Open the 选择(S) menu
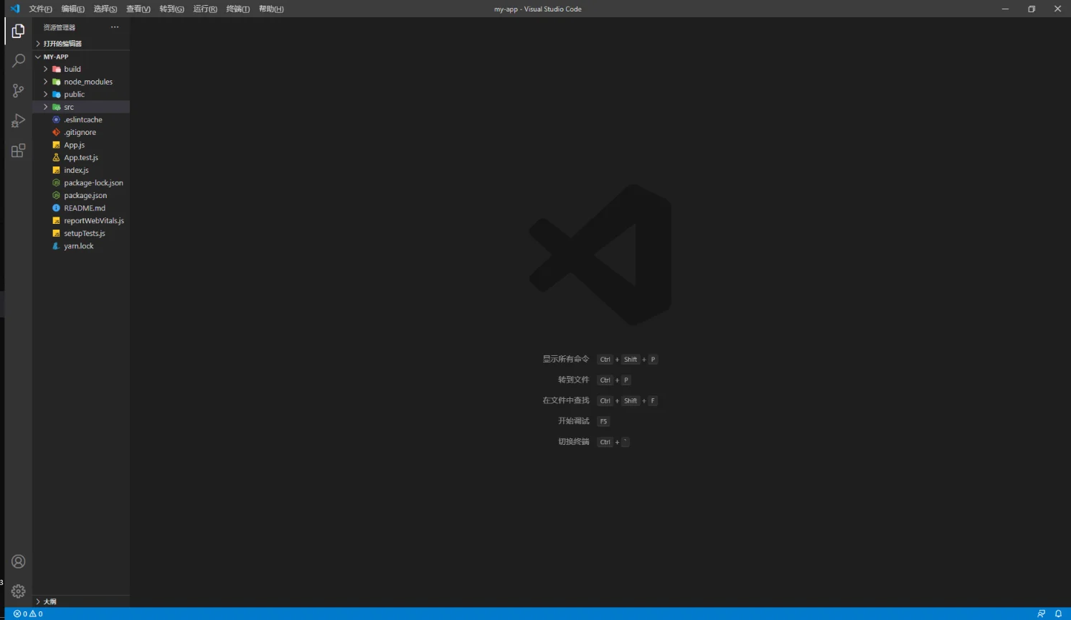 point(105,9)
